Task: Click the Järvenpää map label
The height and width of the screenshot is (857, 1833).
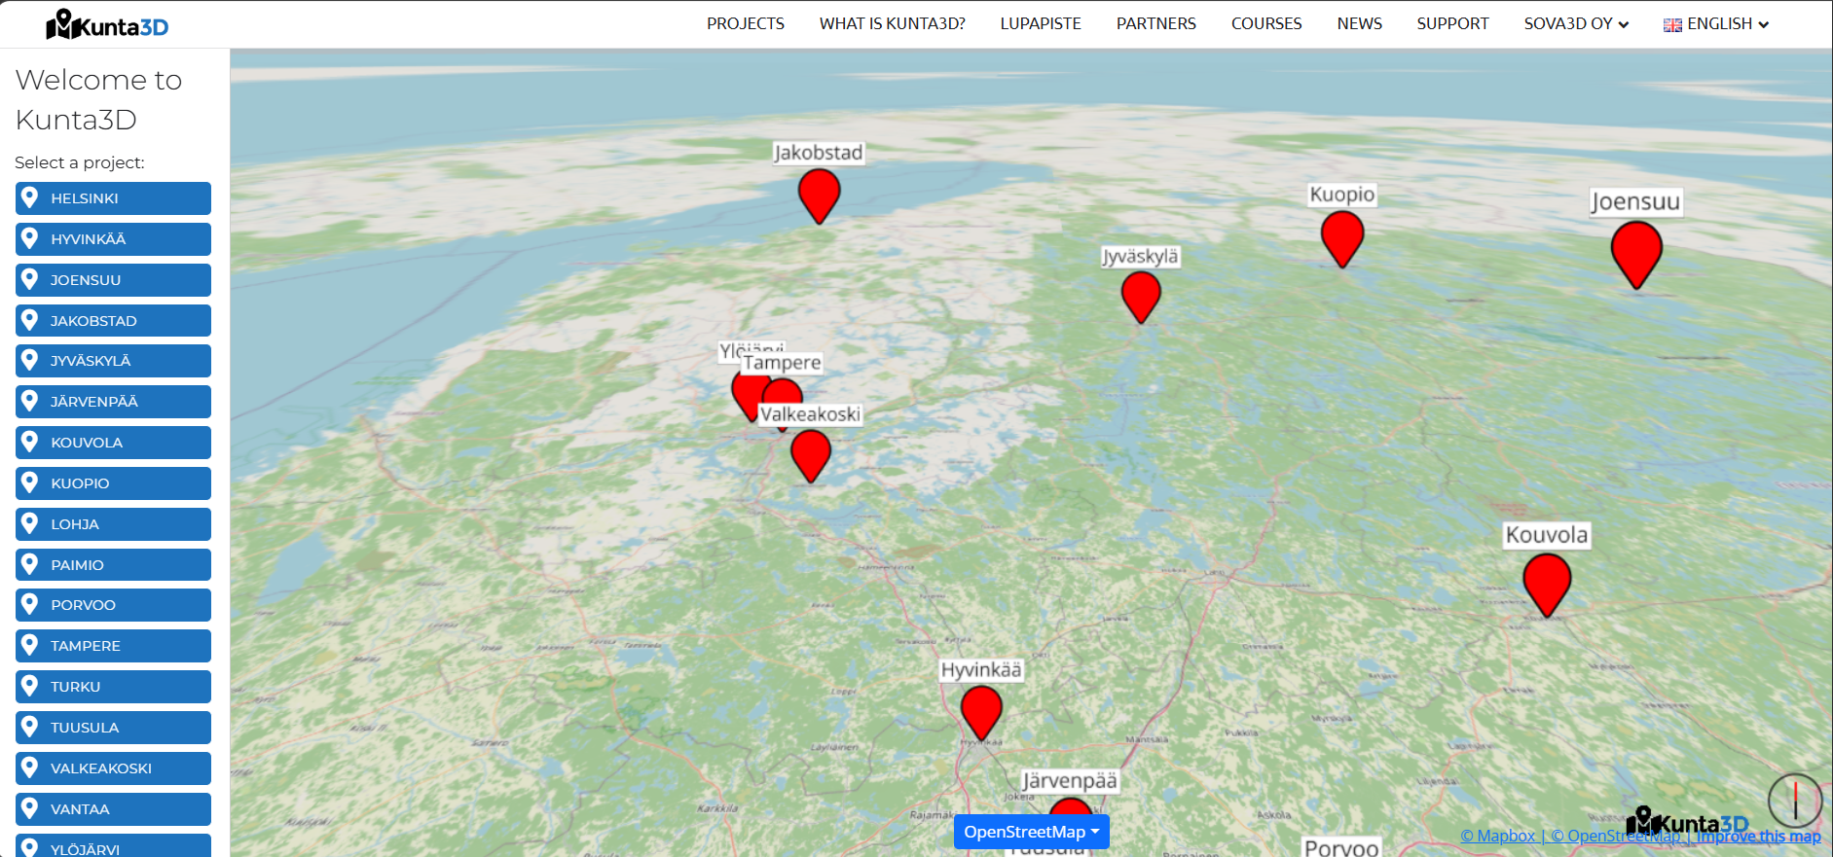Action: point(1070,780)
